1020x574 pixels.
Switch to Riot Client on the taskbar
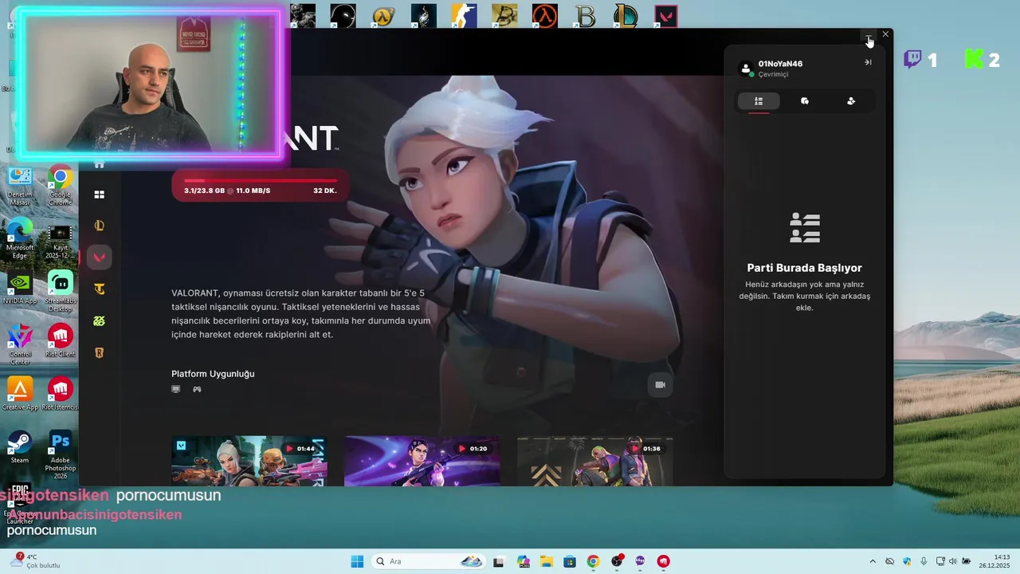pyautogui.click(x=664, y=561)
